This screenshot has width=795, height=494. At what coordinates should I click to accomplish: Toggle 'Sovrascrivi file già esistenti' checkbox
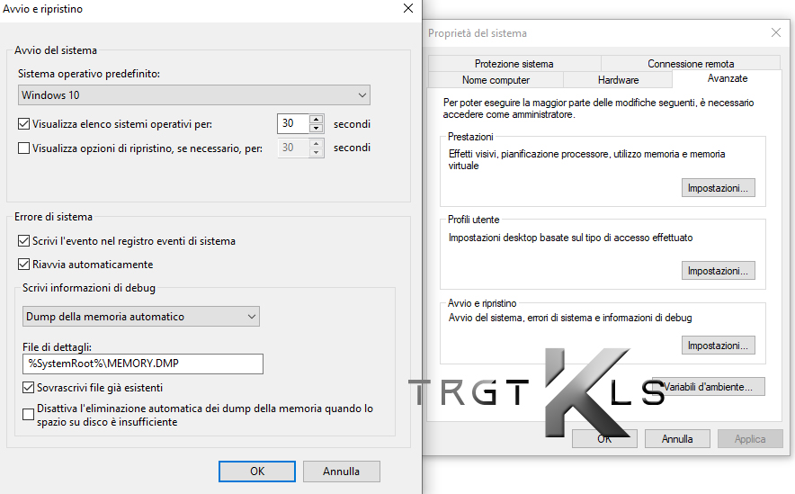pos(29,388)
